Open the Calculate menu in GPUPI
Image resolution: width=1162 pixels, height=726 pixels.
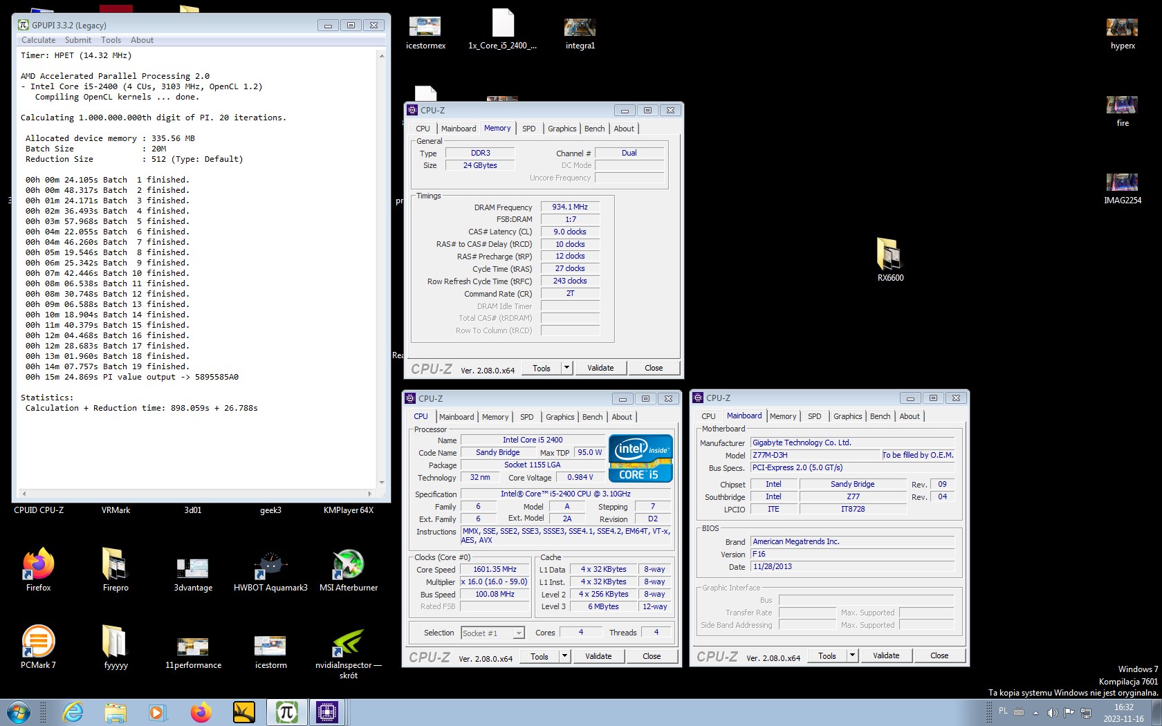pyautogui.click(x=39, y=40)
